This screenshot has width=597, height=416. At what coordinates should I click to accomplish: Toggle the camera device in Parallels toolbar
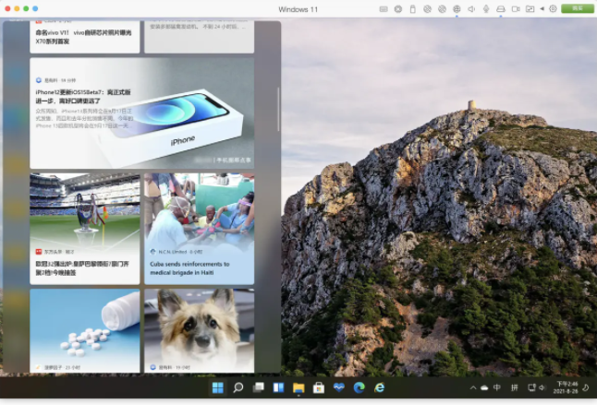[515, 9]
